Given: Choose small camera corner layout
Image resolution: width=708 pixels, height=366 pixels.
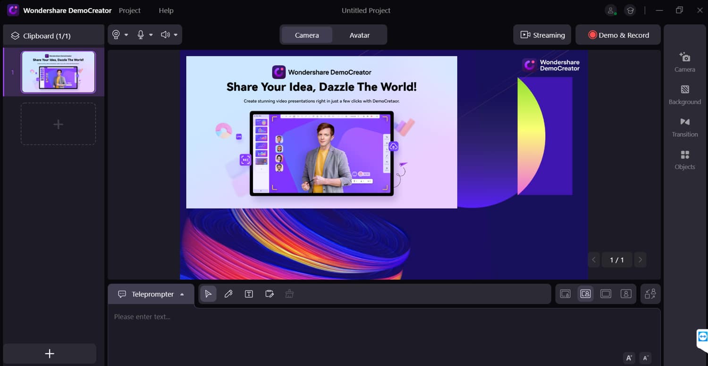Looking at the screenshot, I should click(x=565, y=294).
